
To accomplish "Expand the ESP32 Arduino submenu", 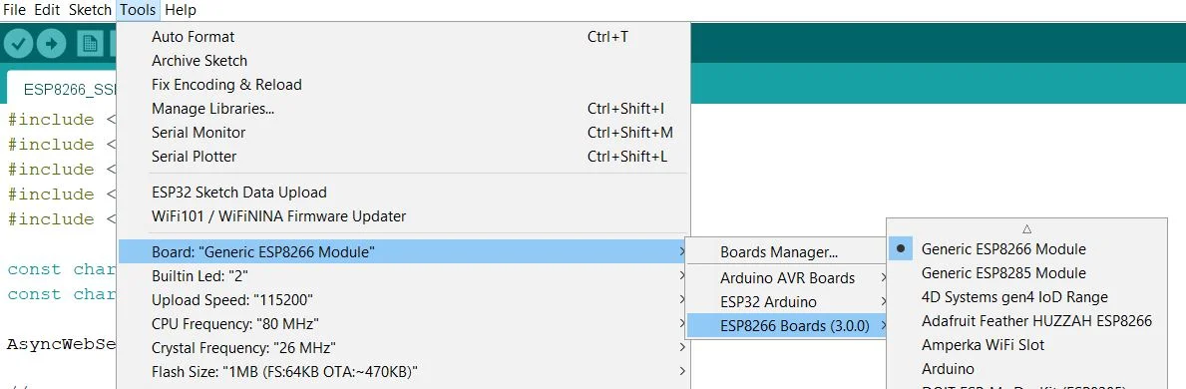I will (787, 302).
